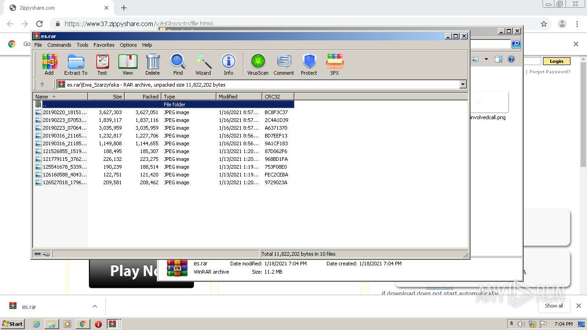Image resolution: width=587 pixels, height=330 pixels.
Task: Click the SFX toolbar icon
Action: (335, 64)
